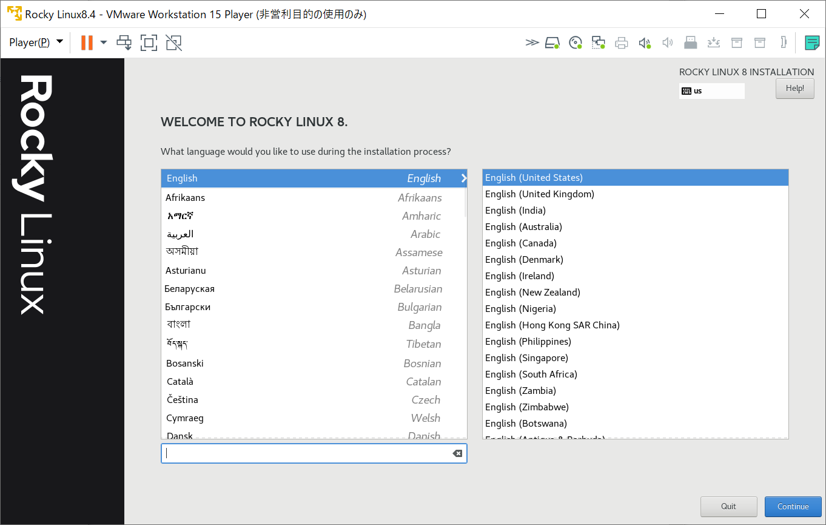Select Čeština language row
The height and width of the screenshot is (525, 826).
click(x=314, y=400)
